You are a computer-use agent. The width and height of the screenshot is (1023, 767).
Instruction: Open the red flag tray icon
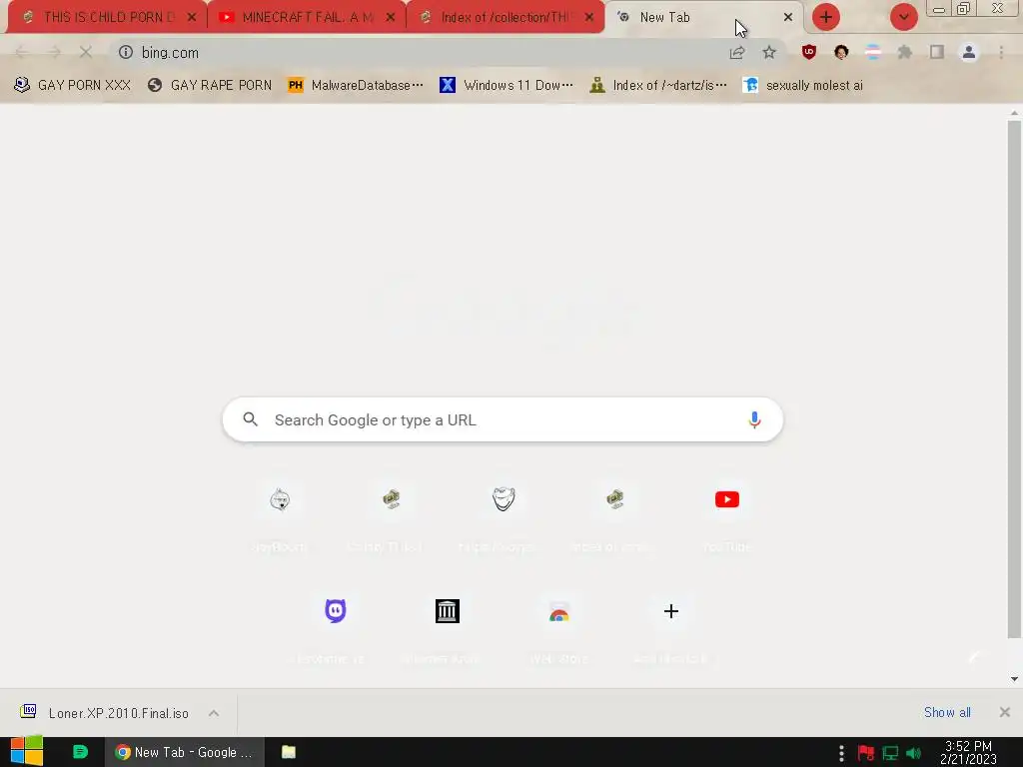click(866, 753)
